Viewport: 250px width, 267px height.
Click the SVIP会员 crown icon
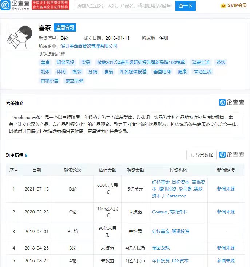pos(223,5)
